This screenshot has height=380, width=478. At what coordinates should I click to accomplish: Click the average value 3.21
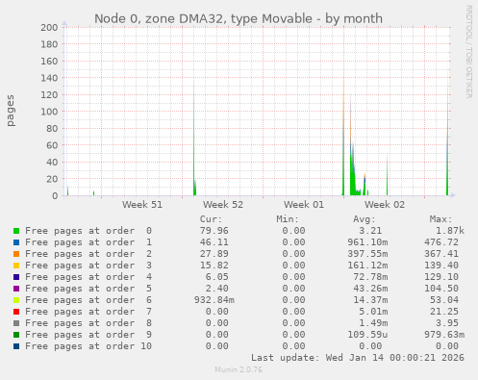pos(370,231)
